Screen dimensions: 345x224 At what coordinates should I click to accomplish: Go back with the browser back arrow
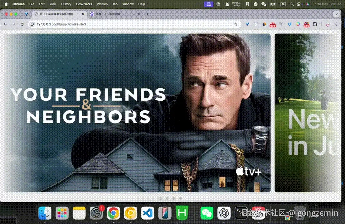pyautogui.click(x=5, y=24)
